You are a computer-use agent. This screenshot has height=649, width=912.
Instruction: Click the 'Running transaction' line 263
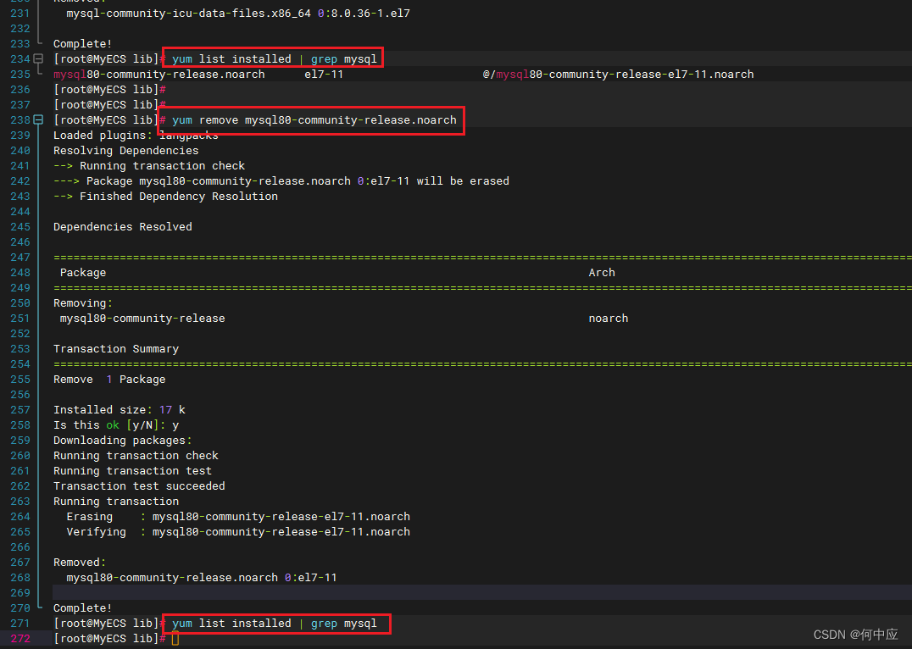116,502
